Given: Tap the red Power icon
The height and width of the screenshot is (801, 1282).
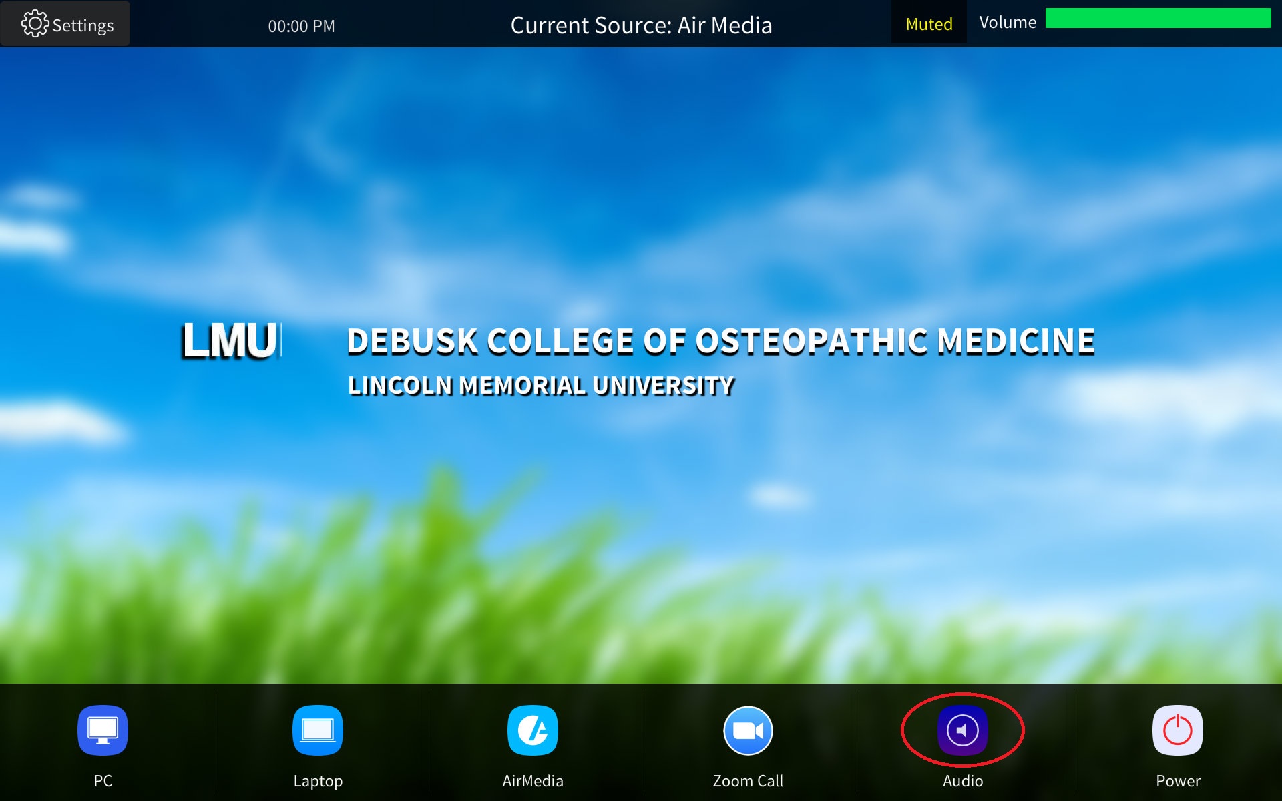Looking at the screenshot, I should [1178, 730].
